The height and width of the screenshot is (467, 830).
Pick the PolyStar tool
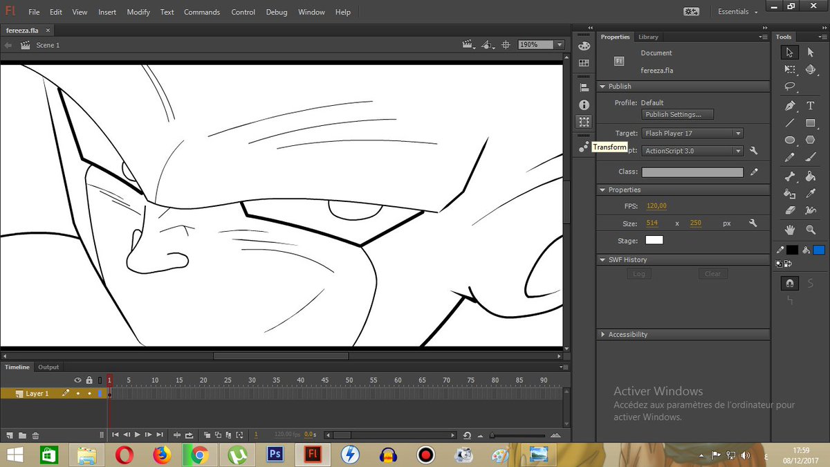pos(811,140)
